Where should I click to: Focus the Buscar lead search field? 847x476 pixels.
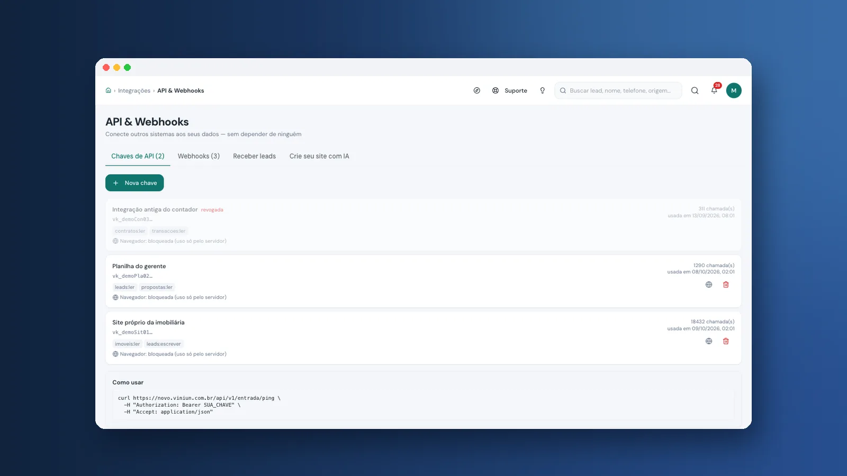pos(618,90)
